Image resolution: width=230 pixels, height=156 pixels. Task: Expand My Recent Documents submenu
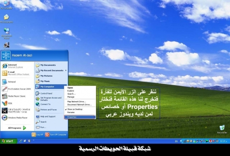point(51,71)
